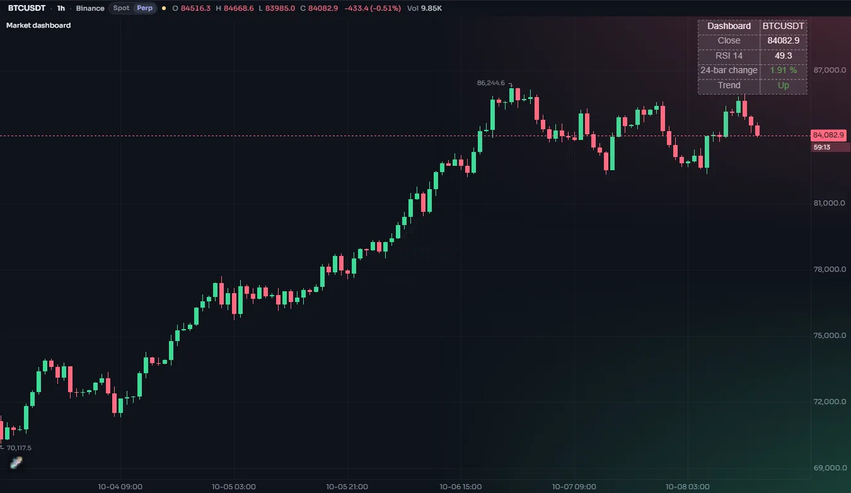Viewport: 851px width, 493px height.
Task: Click the 10-05 03:00 time axis label
Action: (x=234, y=487)
